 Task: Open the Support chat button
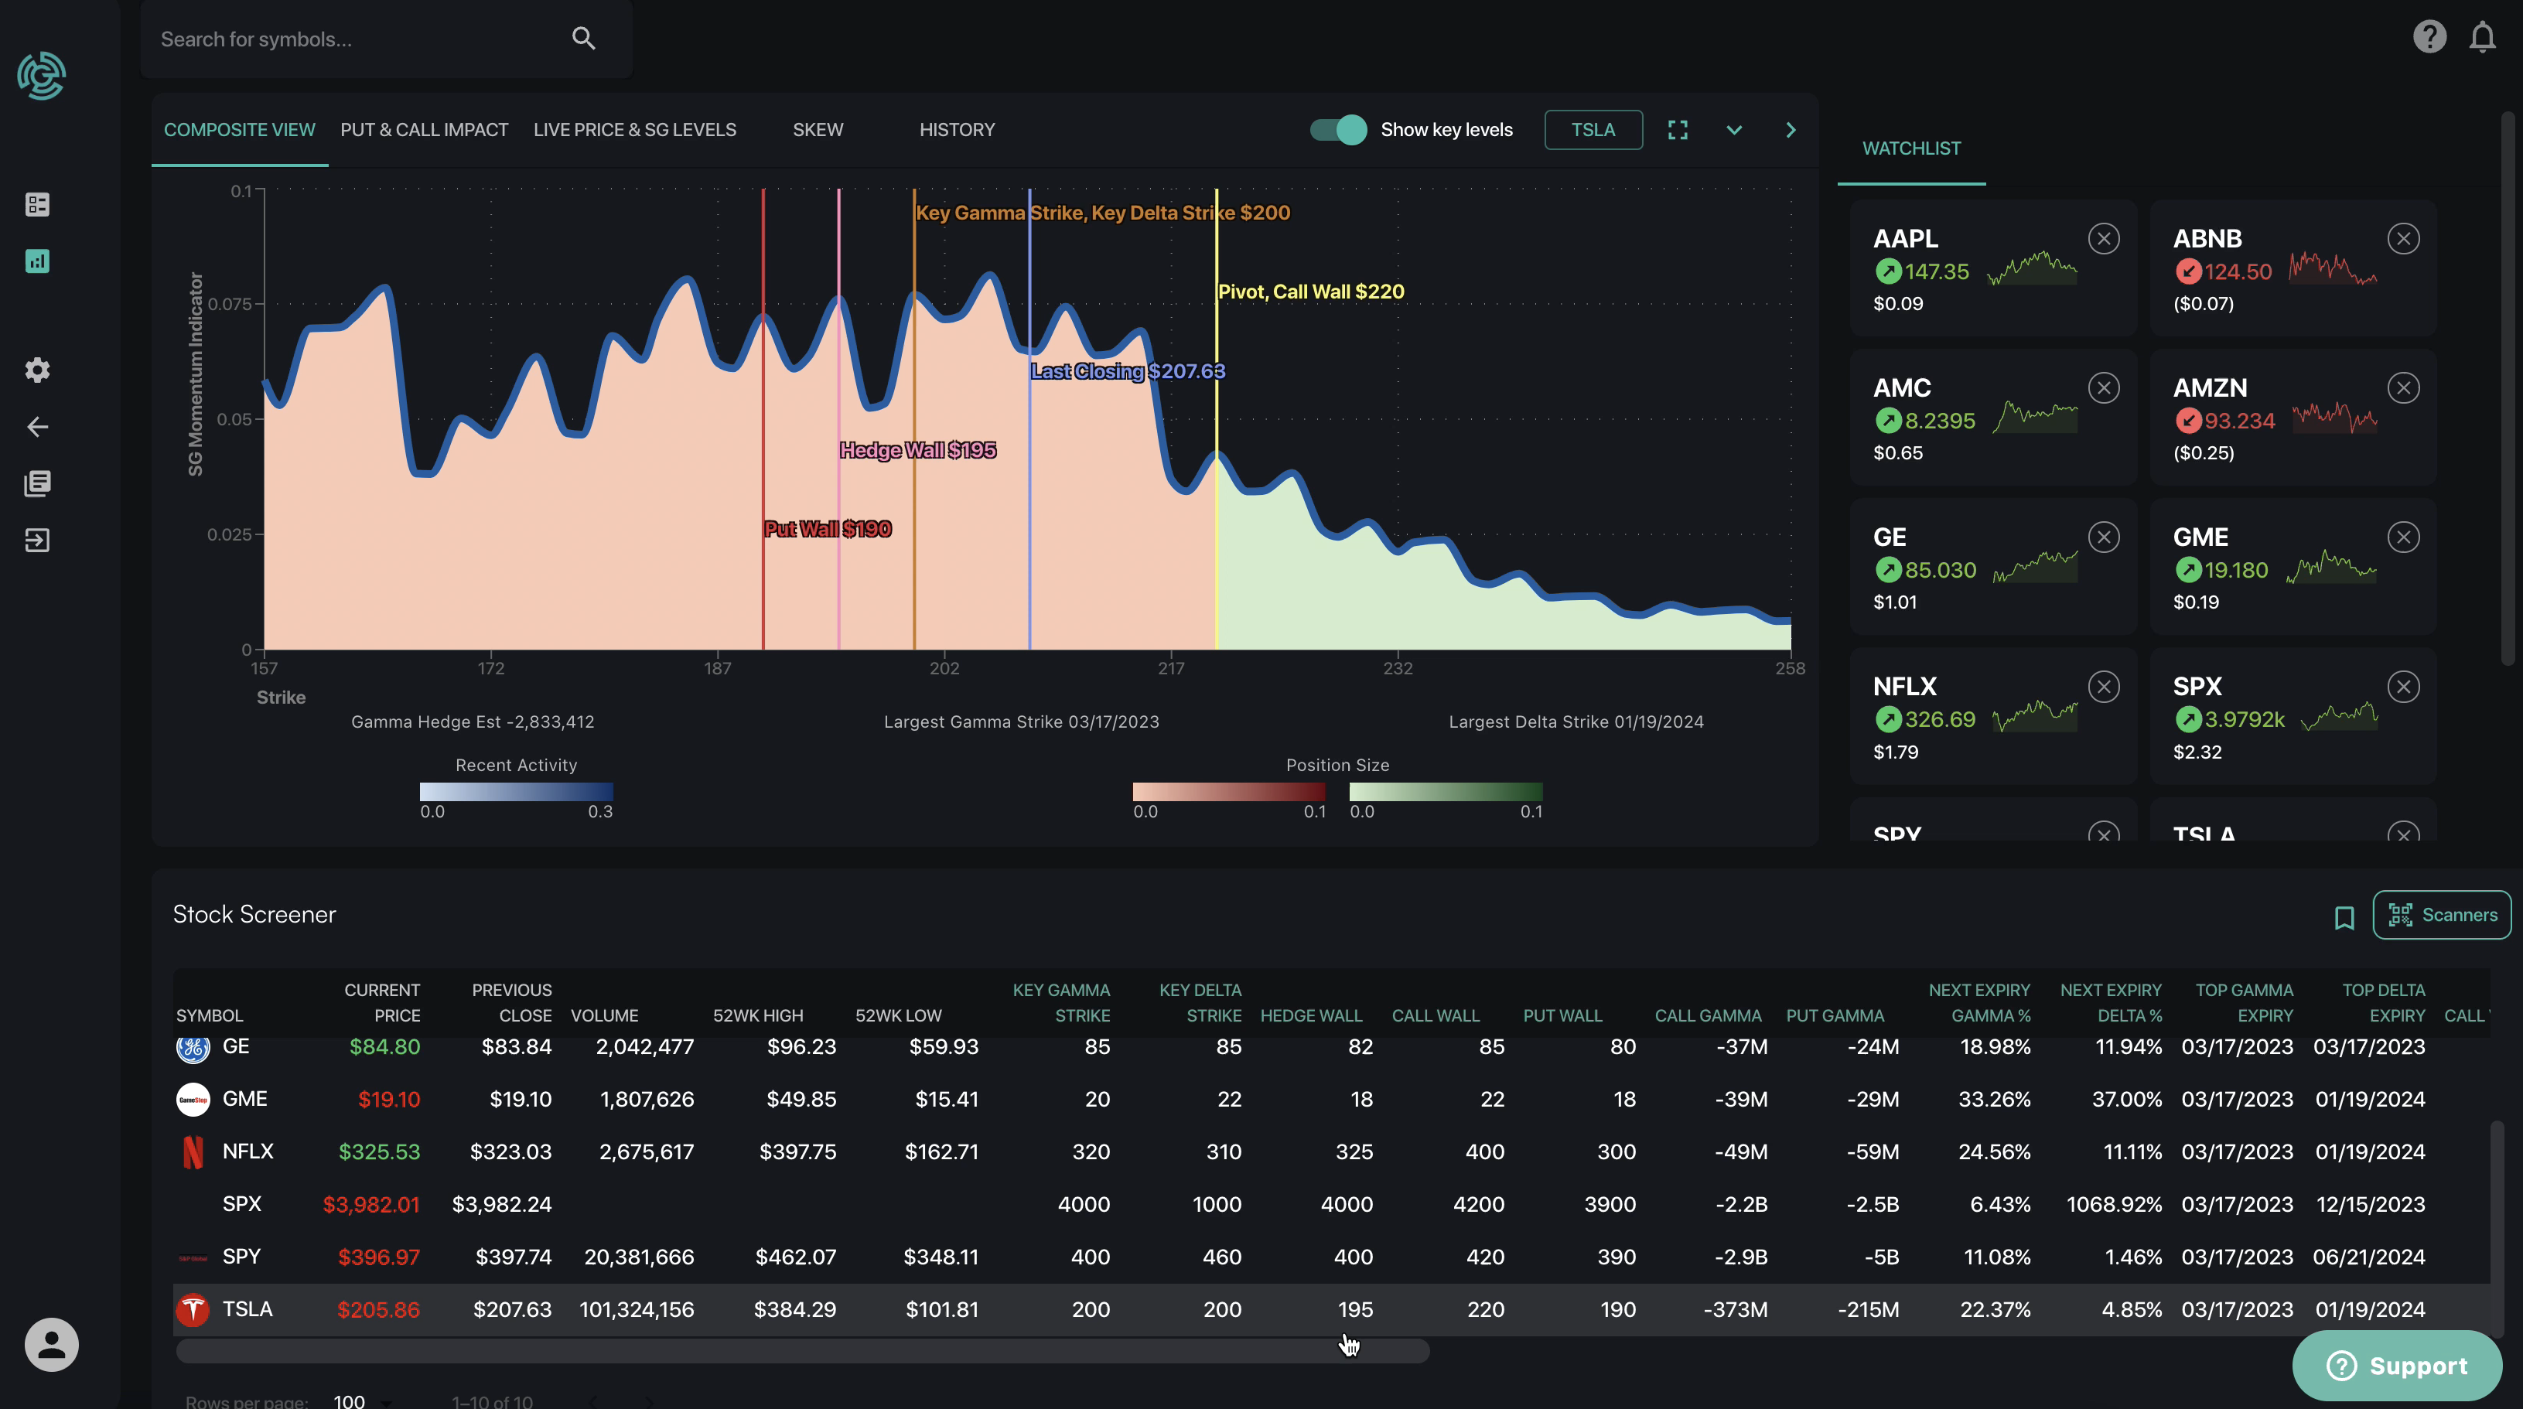(x=2397, y=1365)
